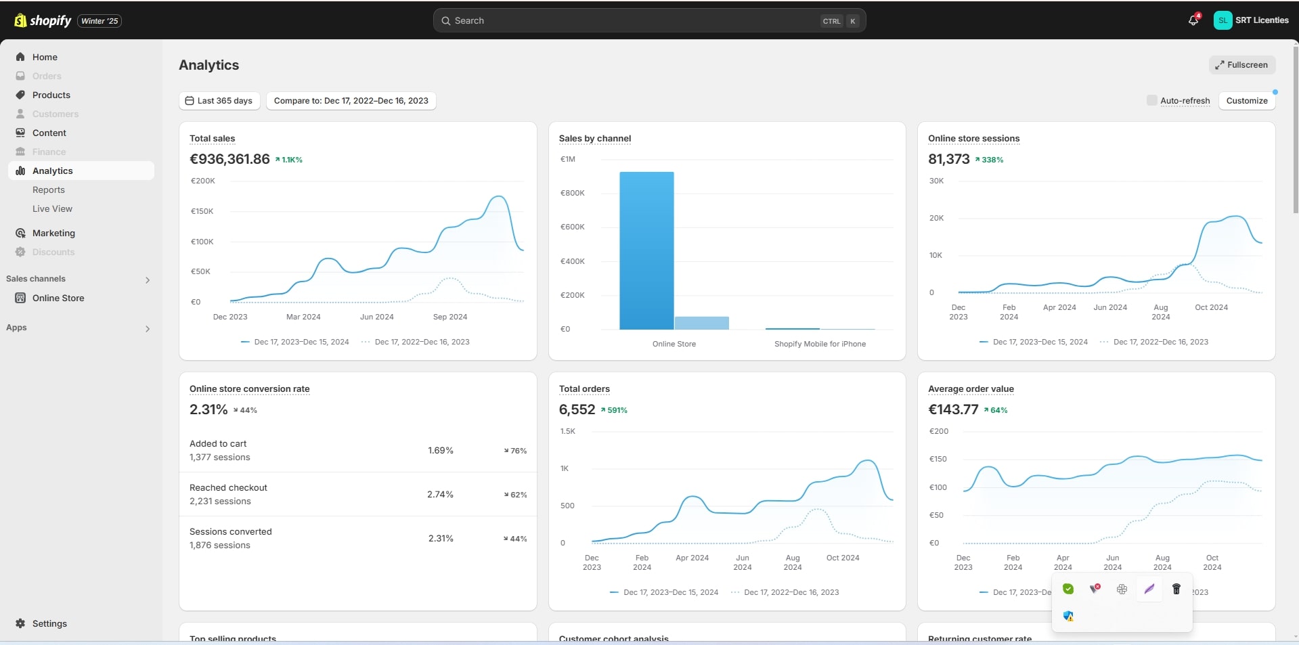Click the Fullscreen button
This screenshot has width=1299, height=645.
click(x=1241, y=65)
